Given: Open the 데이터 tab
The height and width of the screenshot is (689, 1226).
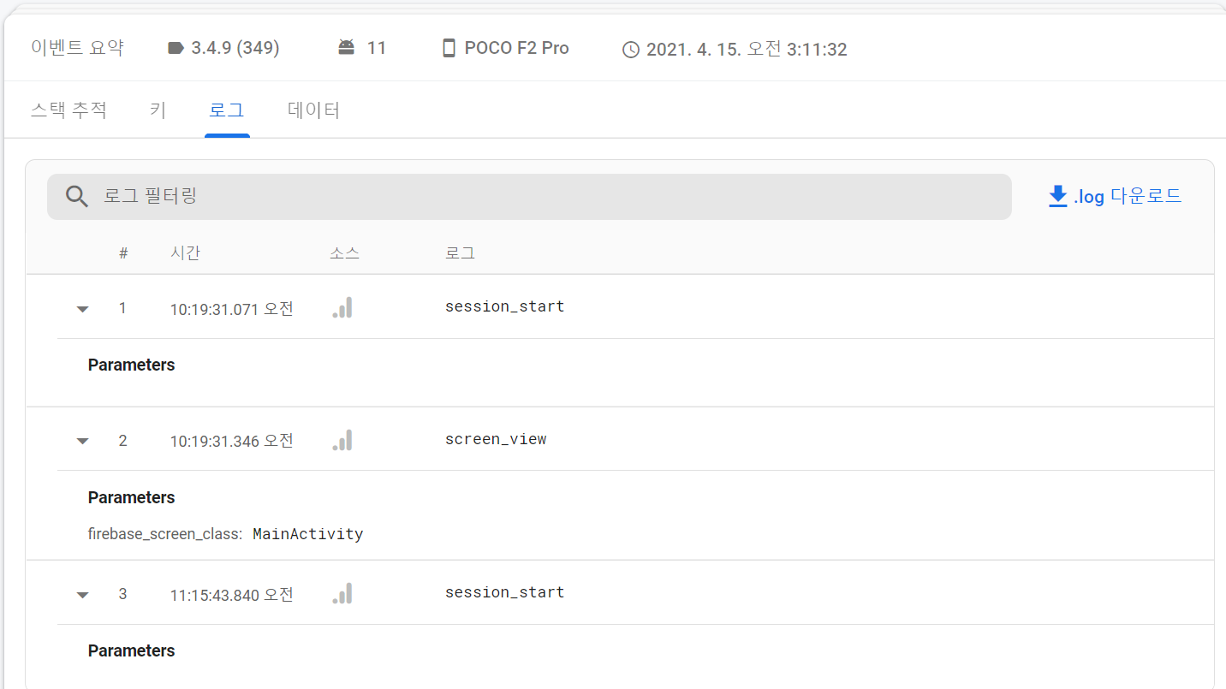Looking at the screenshot, I should coord(314,110).
